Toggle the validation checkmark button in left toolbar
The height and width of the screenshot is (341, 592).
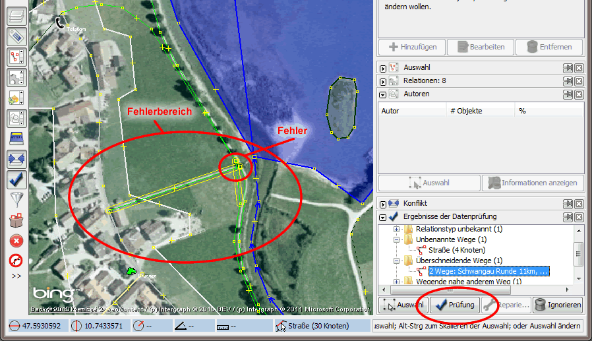point(16,179)
